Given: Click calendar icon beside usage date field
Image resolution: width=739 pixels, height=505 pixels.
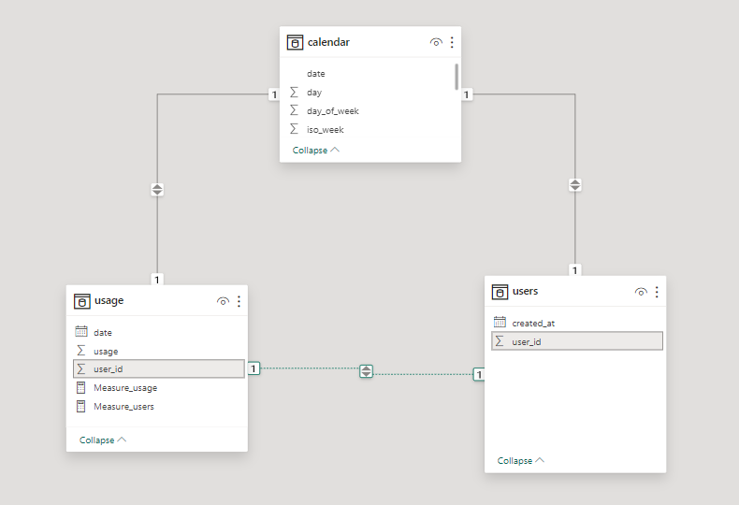Looking at the screenshot, I should [x=81, y=332].
